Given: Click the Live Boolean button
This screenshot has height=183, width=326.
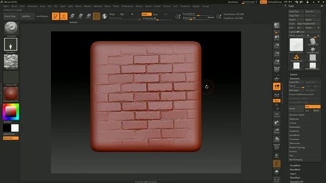Looking at the screenshot, I should click(42, 16).
